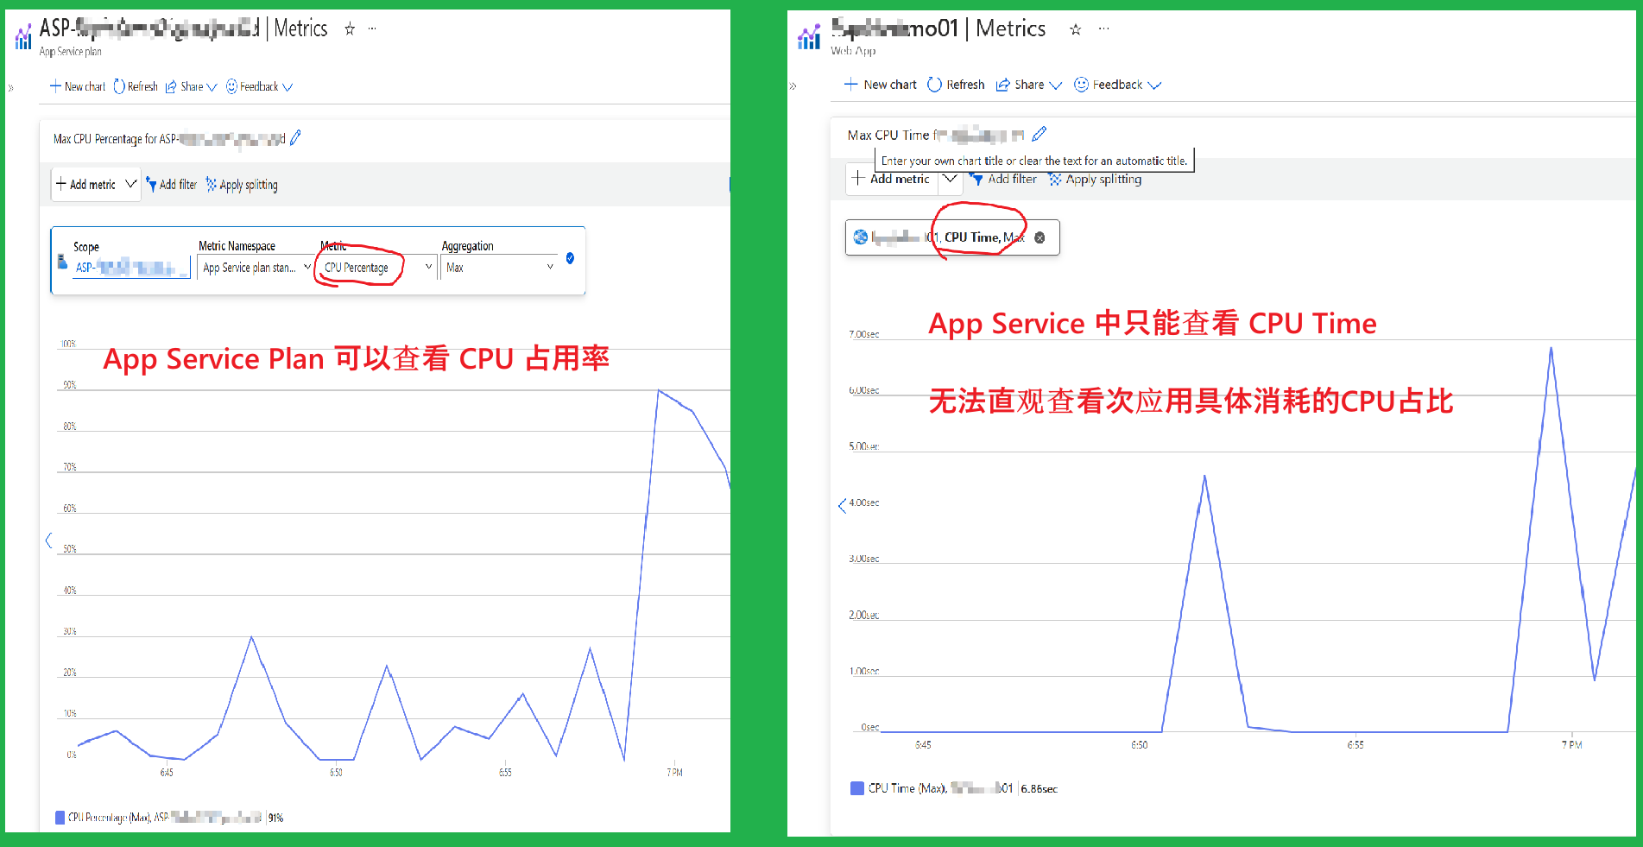The width and height of the screenshot is (1643, 847).
Task: Click Add filter in the left chart toolbar
Action: [171, 185]
